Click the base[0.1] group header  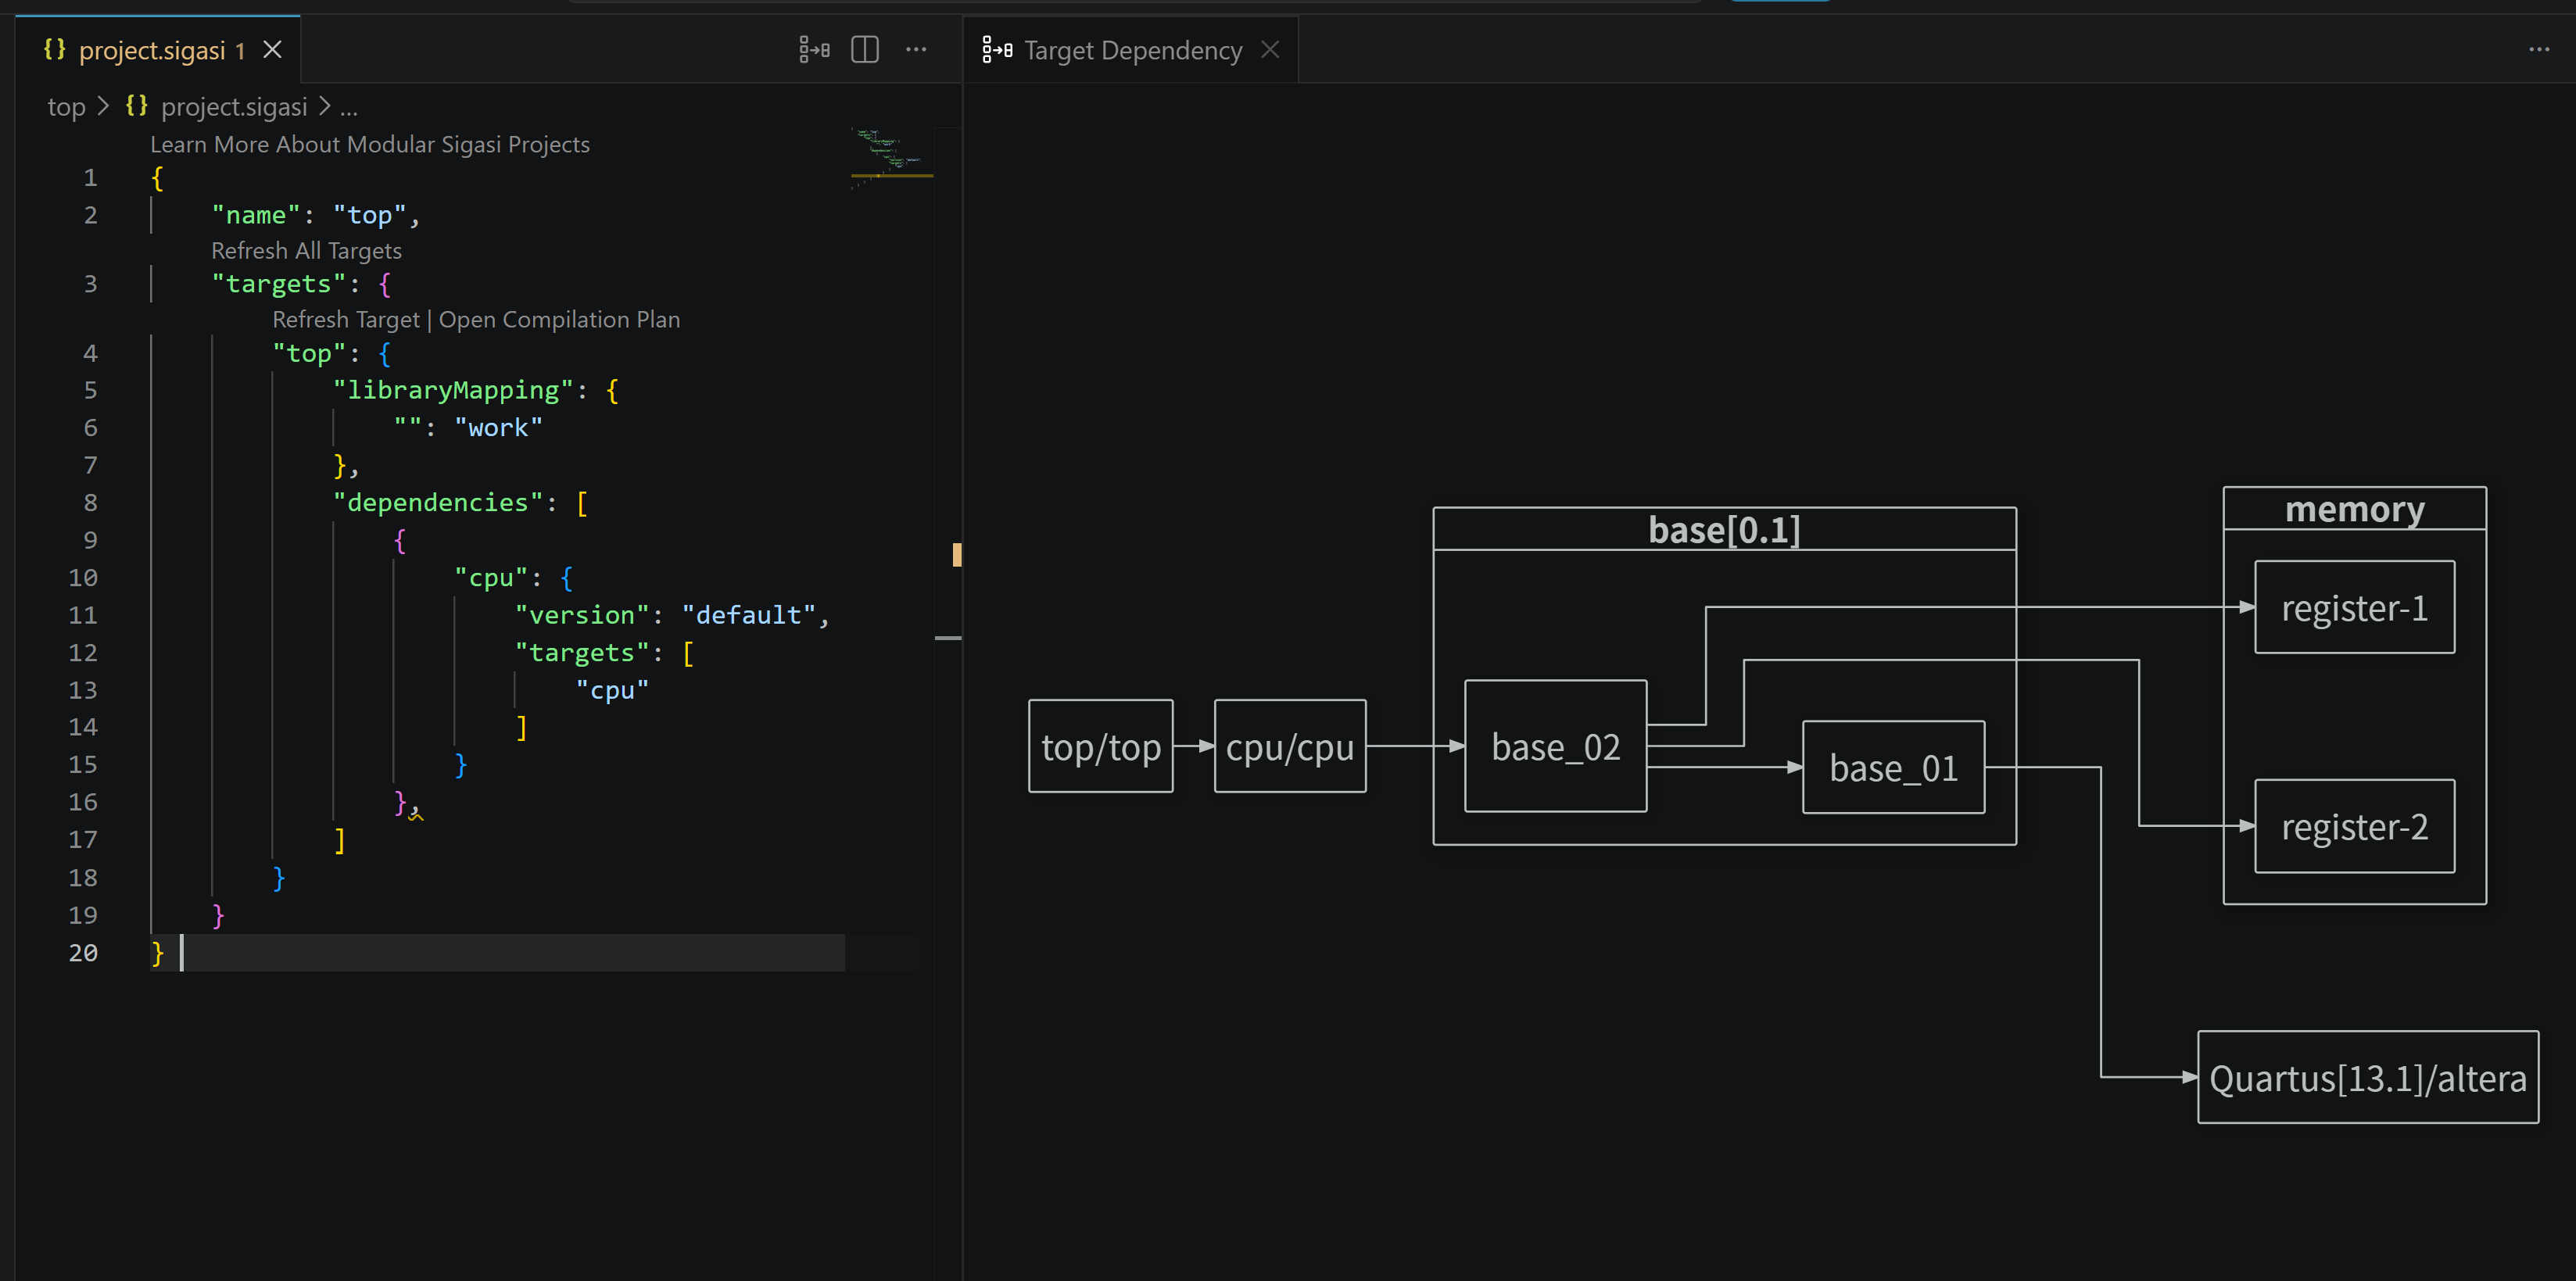(1724, 529)
